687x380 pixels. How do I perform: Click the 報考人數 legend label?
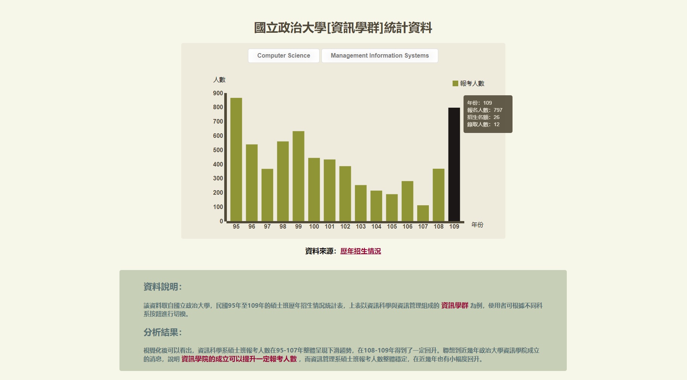[472, 84]
